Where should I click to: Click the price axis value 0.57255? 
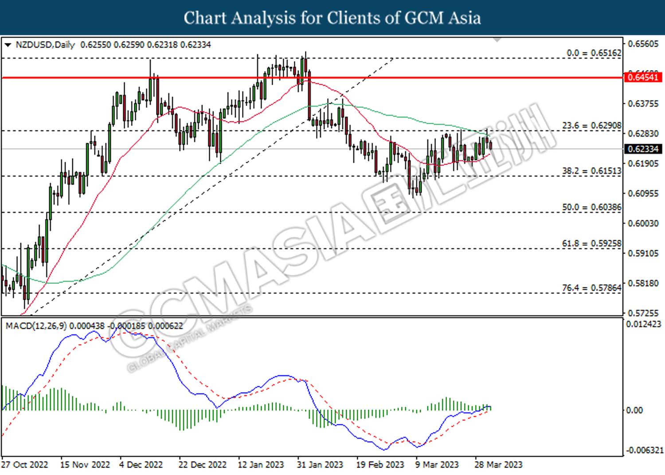643,313
